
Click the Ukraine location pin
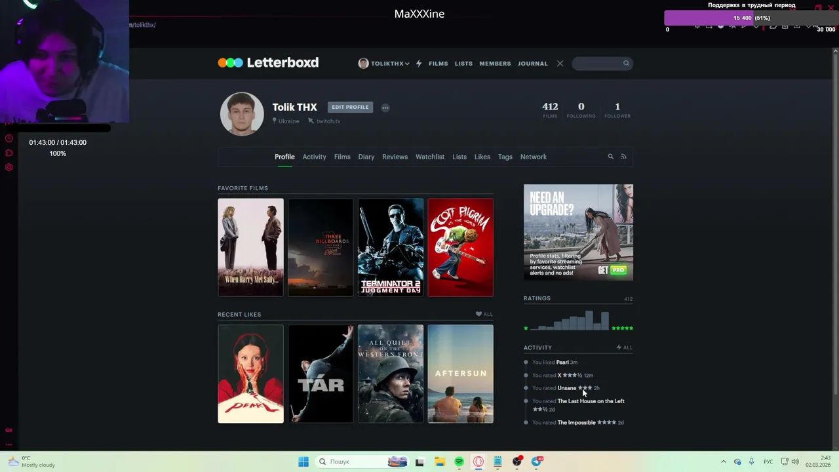pos(275,121)
